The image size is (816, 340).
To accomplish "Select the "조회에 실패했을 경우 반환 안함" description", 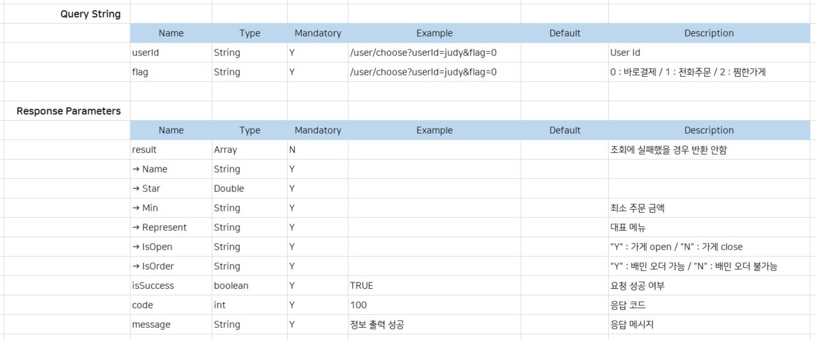I will [x=668, y=150].
